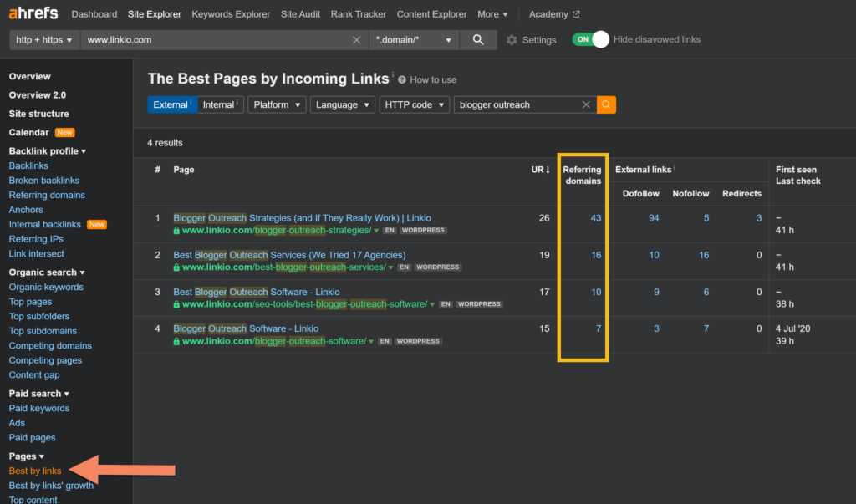
Task: Open the Blogger Outreach Strategies page link
Action: [x=302, y=218]
